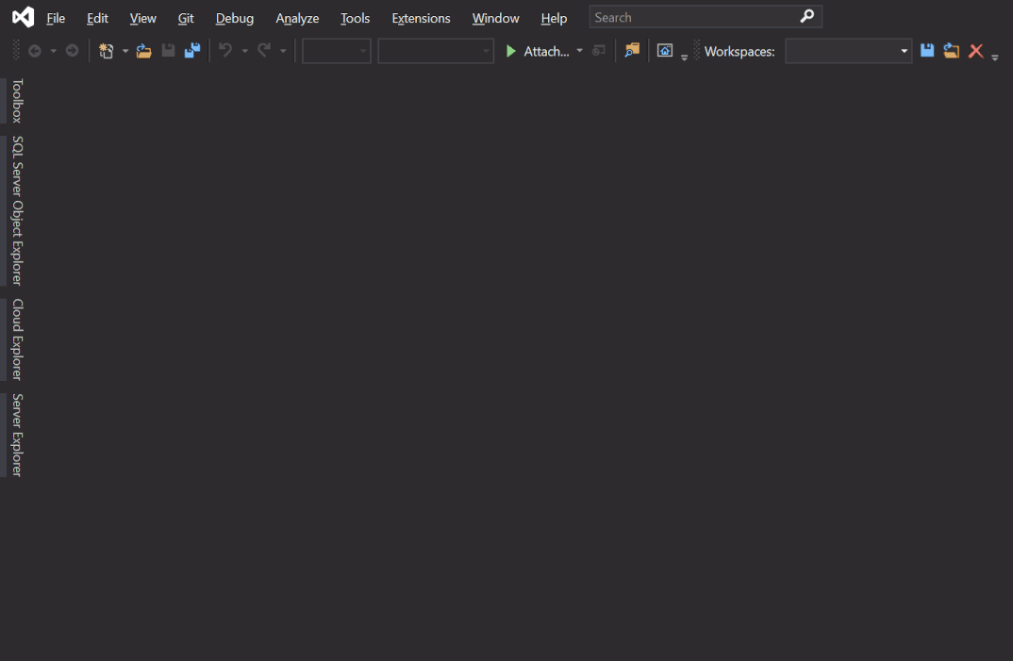Open the Extensions menu
Screen dimensions: 1013x661
(421, 18)
